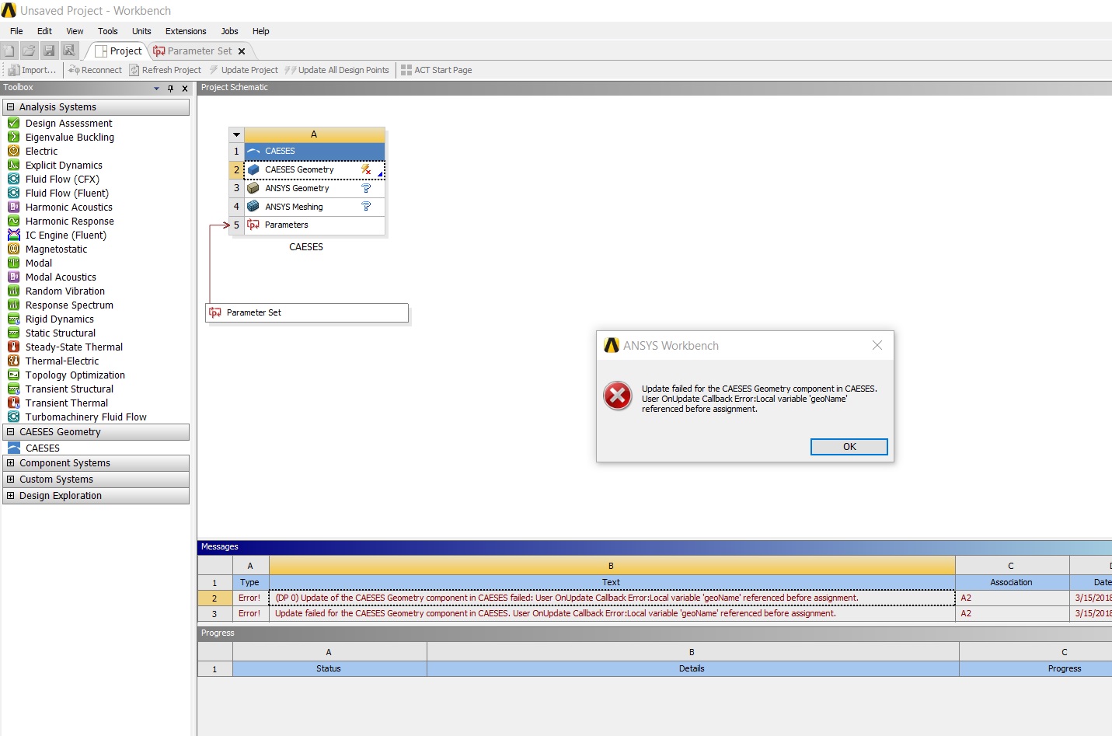Open the Help menu

(261, 31)
